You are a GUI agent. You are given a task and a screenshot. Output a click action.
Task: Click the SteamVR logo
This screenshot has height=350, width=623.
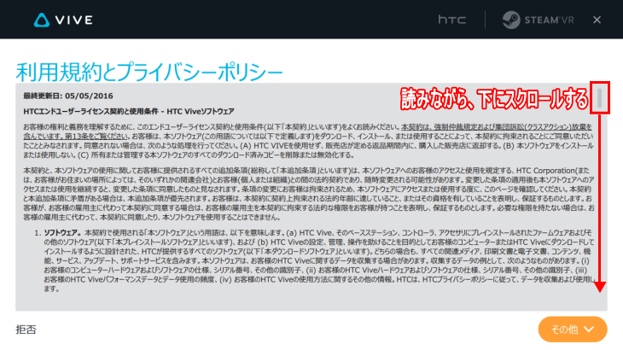[x=538, y=20]
